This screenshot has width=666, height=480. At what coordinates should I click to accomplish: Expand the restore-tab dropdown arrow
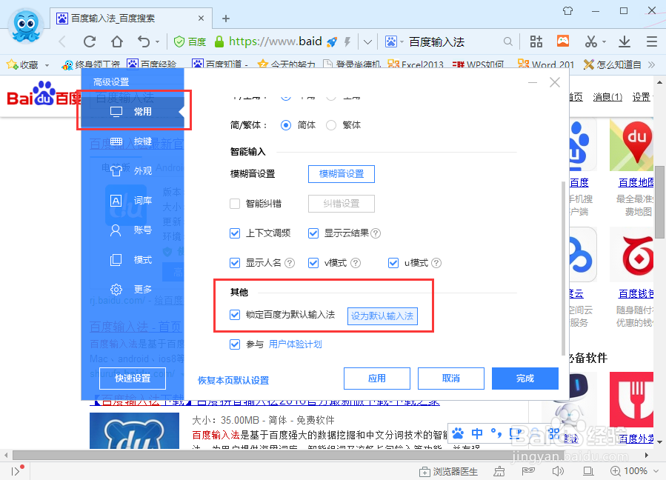click(158, 42)
